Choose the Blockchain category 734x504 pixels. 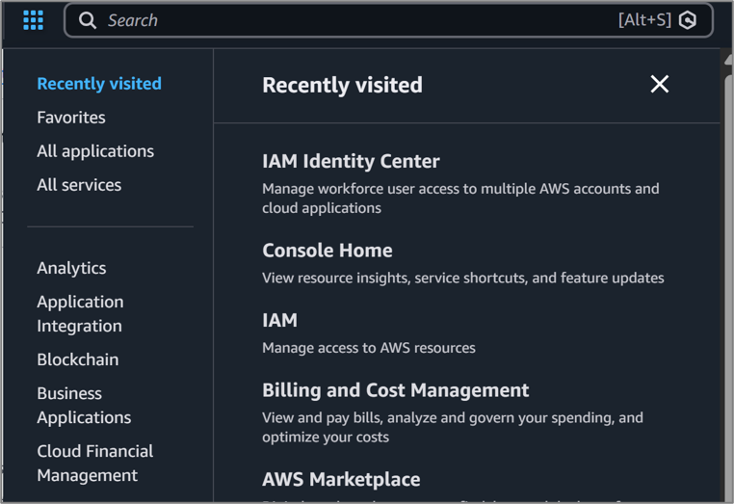78,359
